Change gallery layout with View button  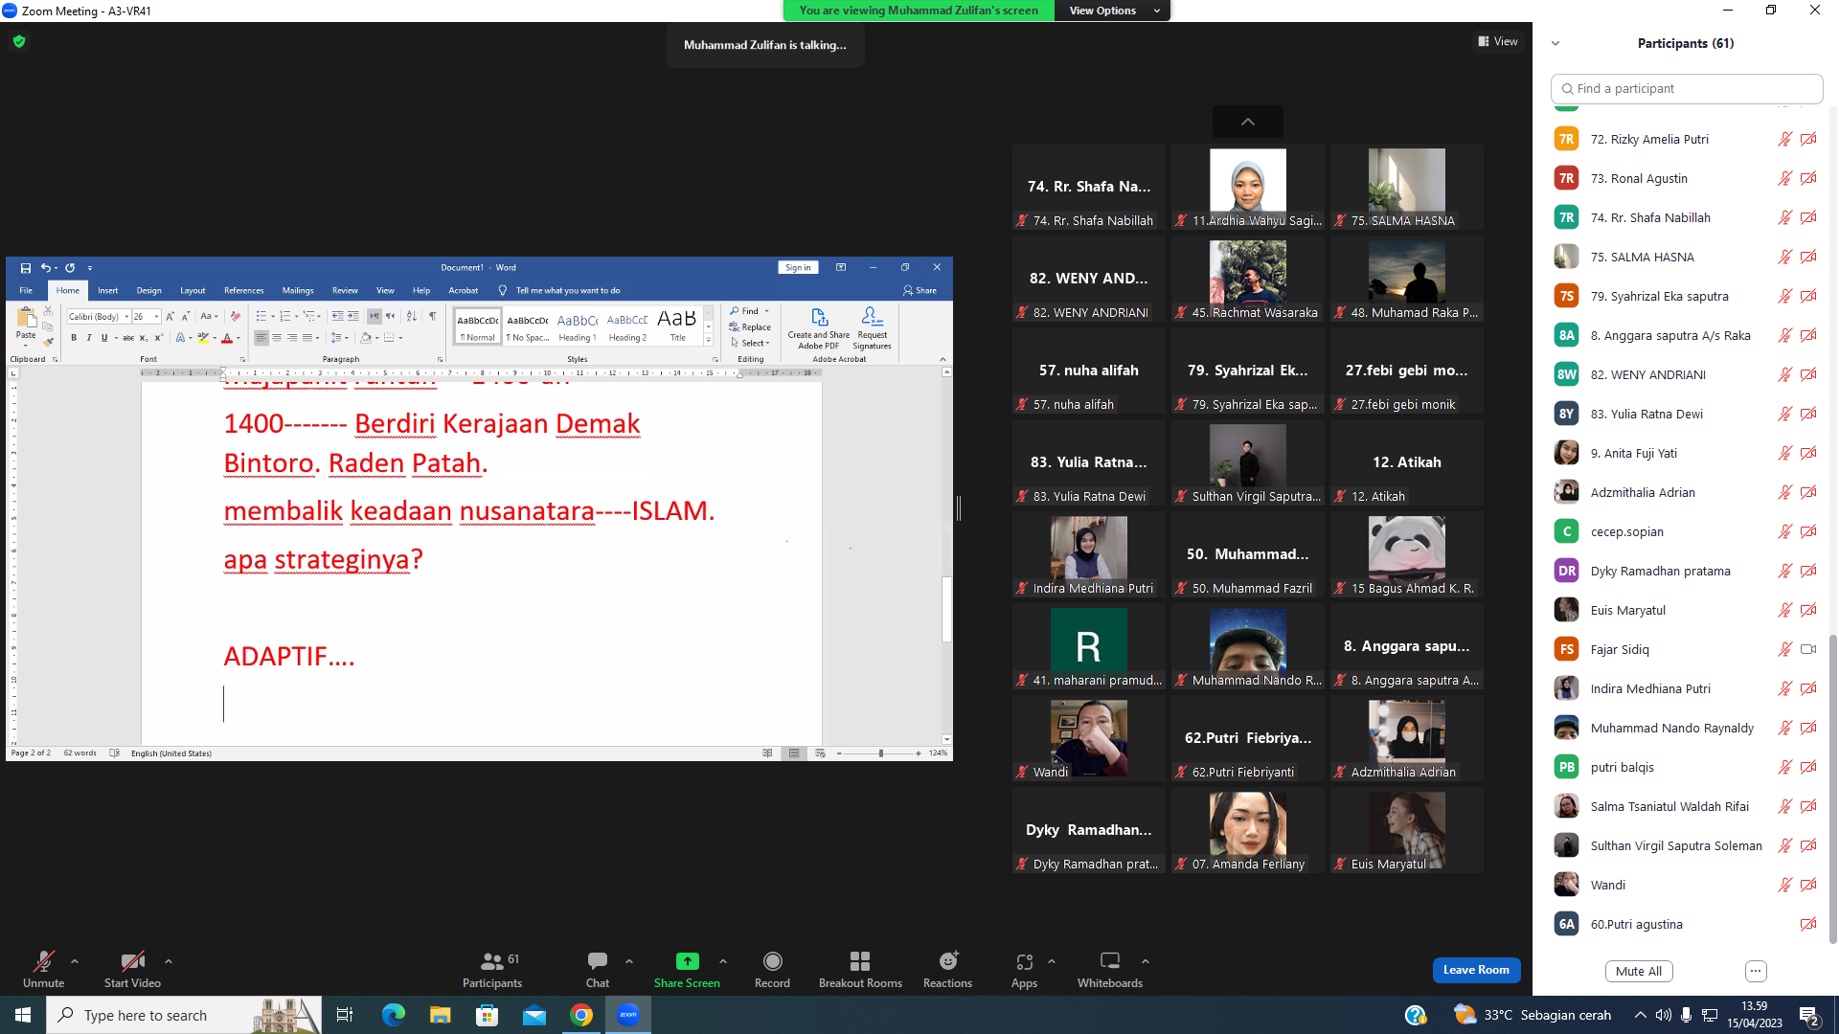coord(1498,41)
